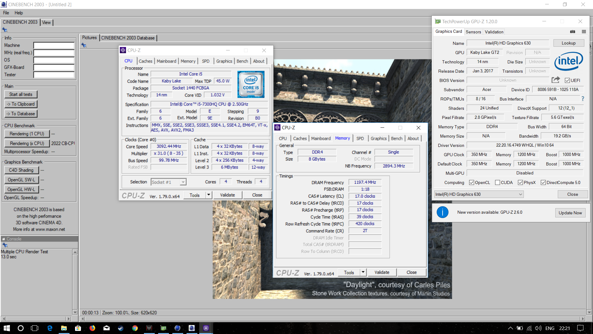Open Microsoft Store from the taskbar
The image size is (593, 334).
(x=78, y=328)
